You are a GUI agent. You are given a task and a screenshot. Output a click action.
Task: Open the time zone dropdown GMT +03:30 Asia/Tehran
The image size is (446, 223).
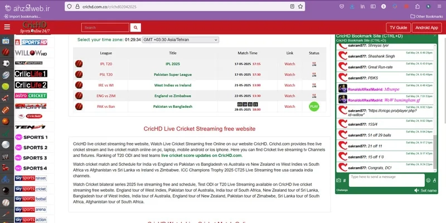tap(180, 39)
